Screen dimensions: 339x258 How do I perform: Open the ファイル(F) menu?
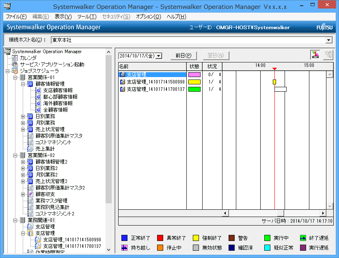click(x=16, y=17)
